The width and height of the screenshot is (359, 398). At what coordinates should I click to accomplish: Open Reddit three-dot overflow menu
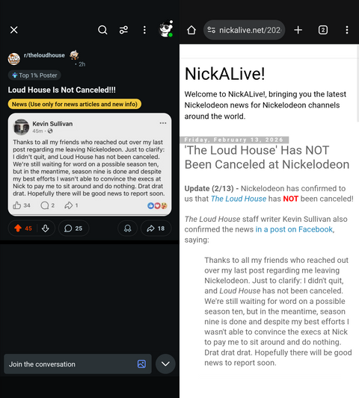[144, 30]
